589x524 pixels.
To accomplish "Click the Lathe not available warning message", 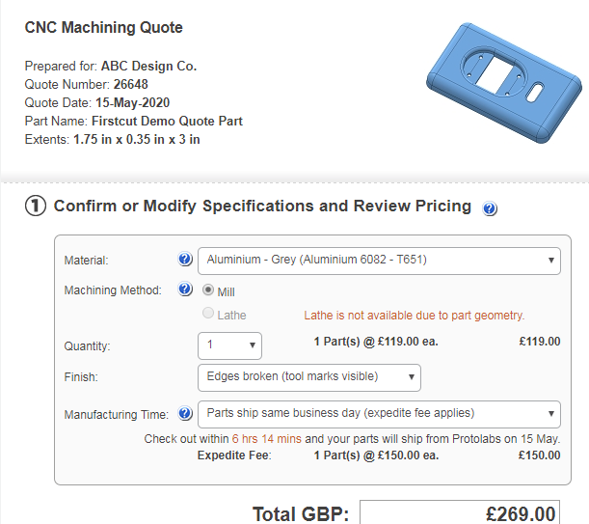I will tap(414, 316).
